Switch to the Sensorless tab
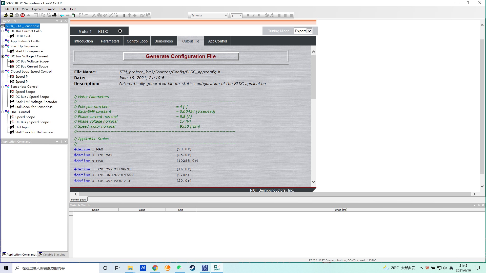486x273 pixels. tap(164, 41)
